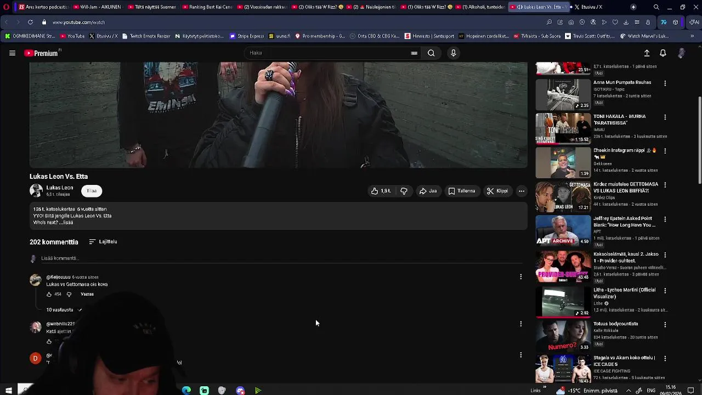The image size is (702, 395).
Task: Open the YouTube guide hamburger menu
Action: [12, 53]
